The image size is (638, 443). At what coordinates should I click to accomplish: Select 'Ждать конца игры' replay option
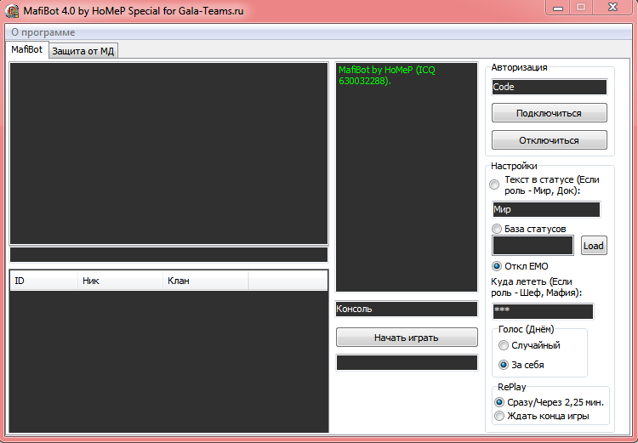[x=500, y=416]
